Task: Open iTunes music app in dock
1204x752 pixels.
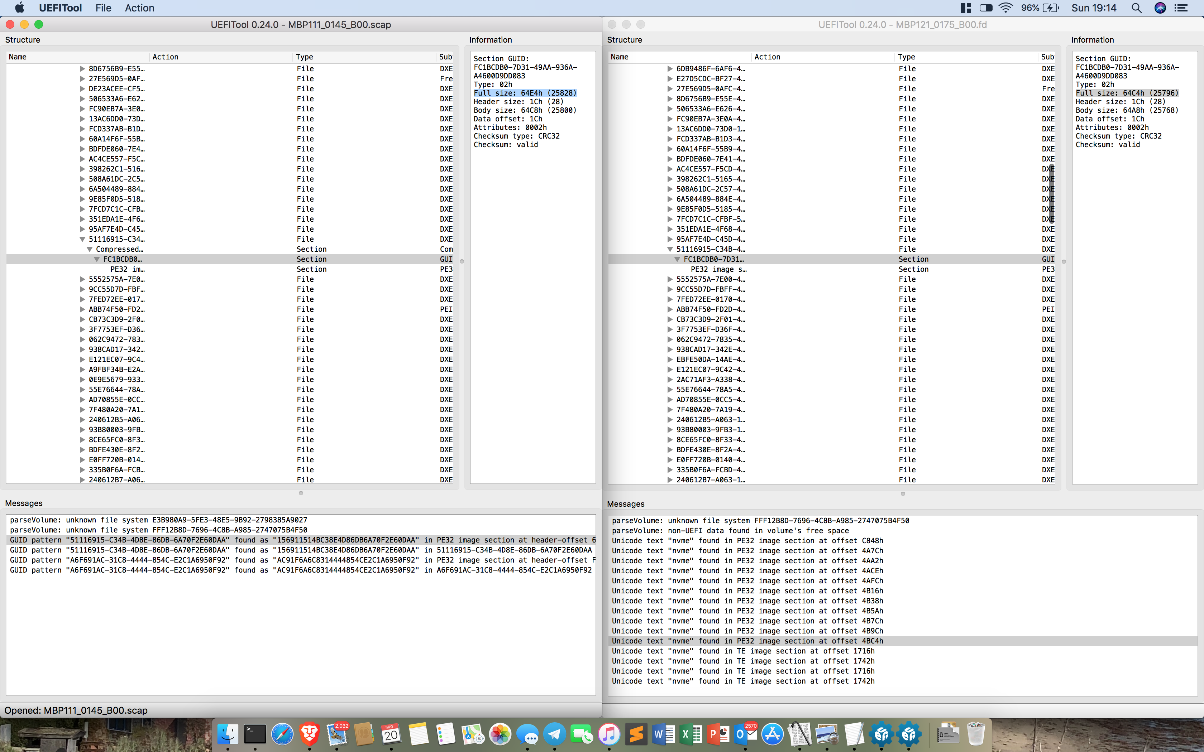Action: (609, 734)
